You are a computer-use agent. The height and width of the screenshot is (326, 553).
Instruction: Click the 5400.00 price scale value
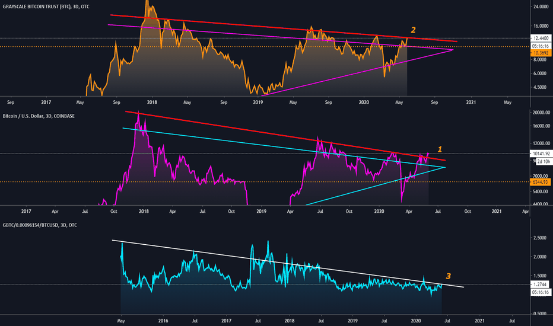tap(541, 191)
